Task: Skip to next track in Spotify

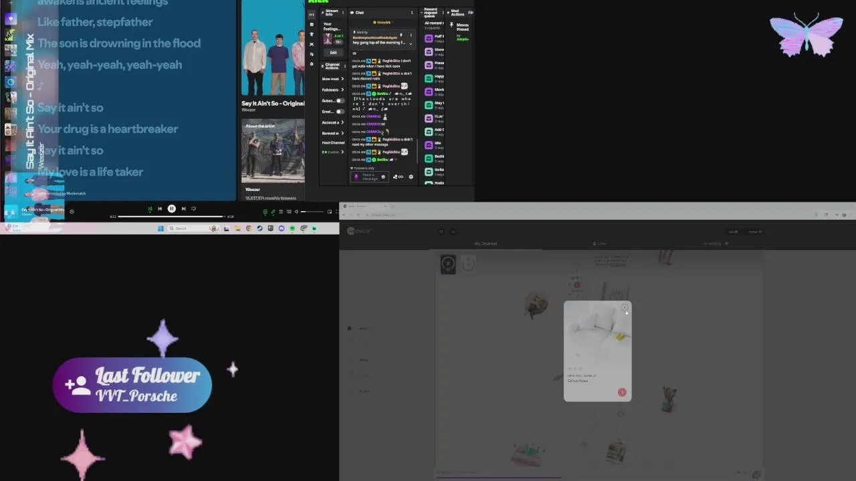Action: point(184,208)
